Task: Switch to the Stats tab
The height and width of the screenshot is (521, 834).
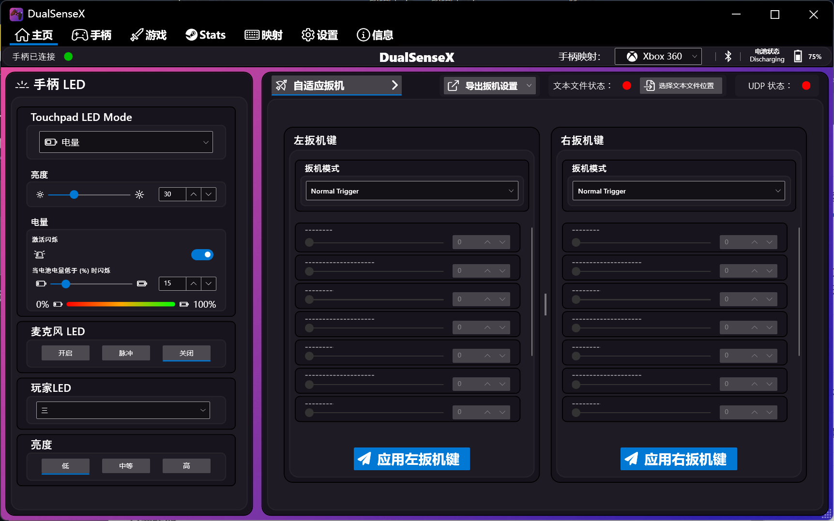Action: (206, 35)
